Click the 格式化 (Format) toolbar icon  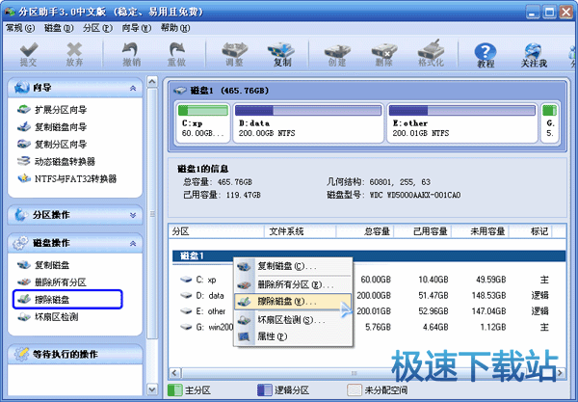pyautogui.click(x=431, y=54)
